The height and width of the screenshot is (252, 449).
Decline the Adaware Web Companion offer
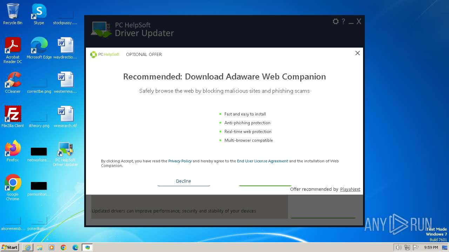coord(183,181)
